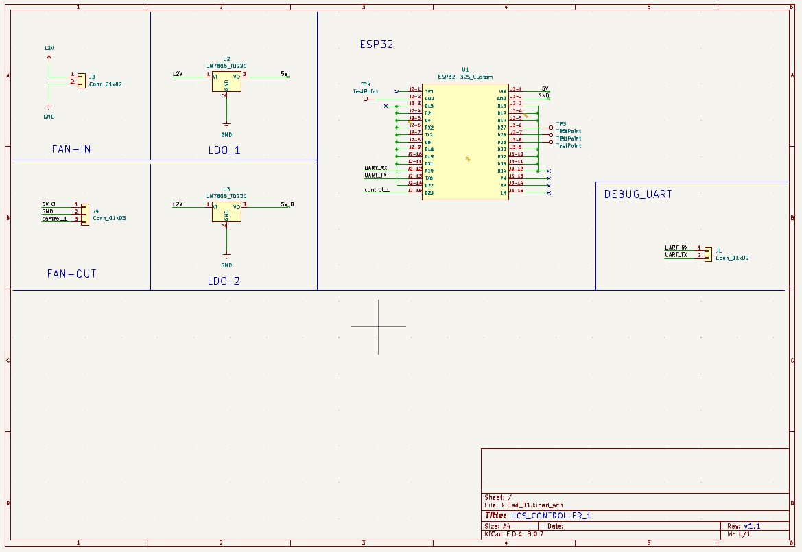Select the DEBUG_UART text label
Image resolution: width=802 pixels, height=552 pixels.
(x=637, y=195)
